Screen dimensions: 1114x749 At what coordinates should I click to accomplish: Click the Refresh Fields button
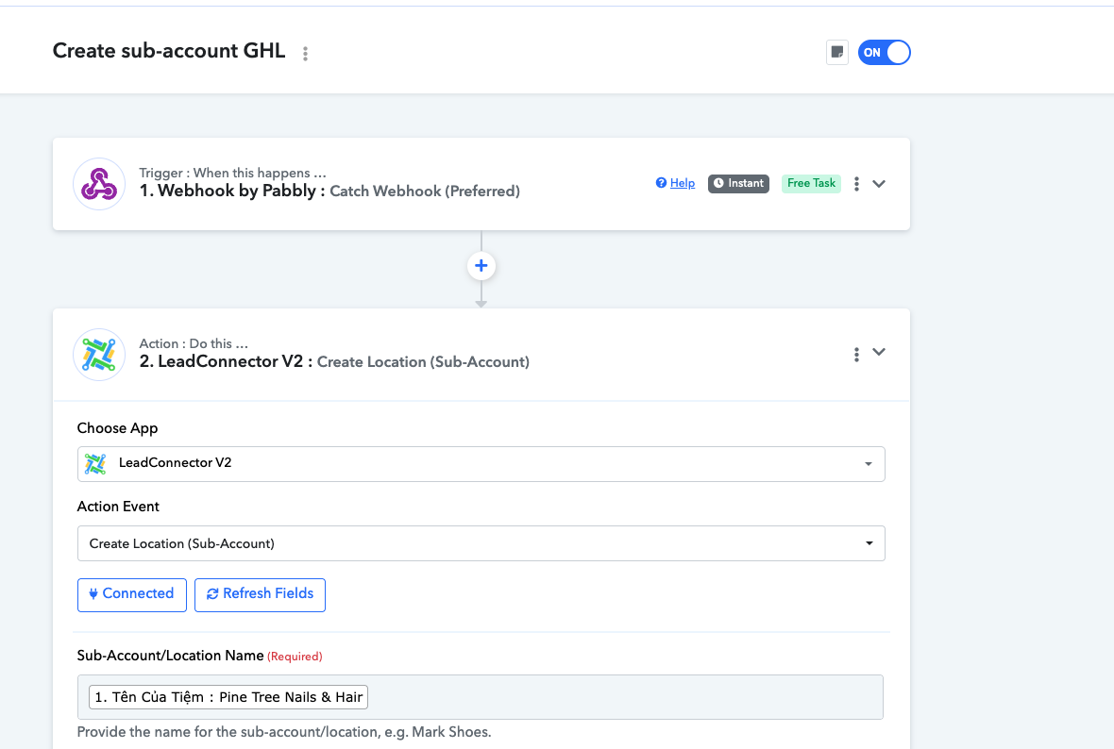(x=260, y=594)
